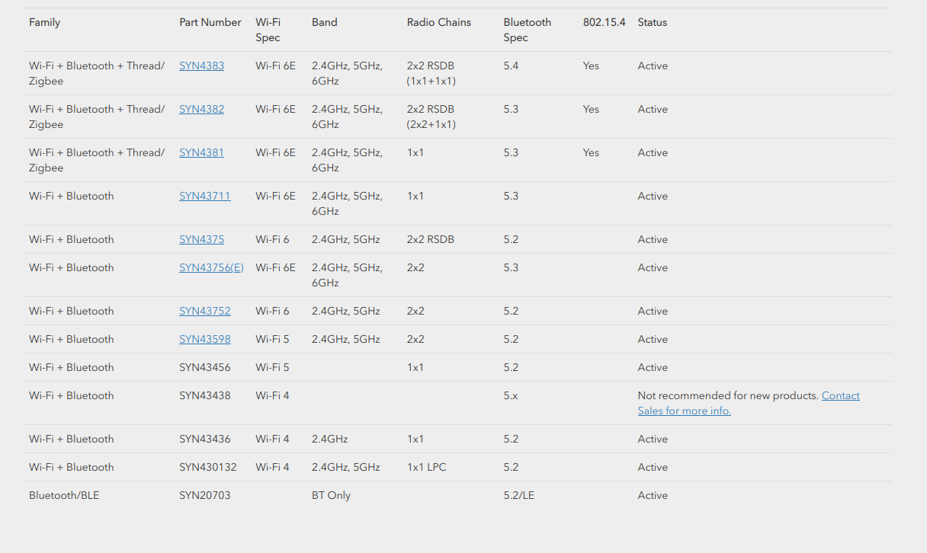
Task: Click the SYN430132 part number cell
Action: pyautogui.click(x=208, y=467)
